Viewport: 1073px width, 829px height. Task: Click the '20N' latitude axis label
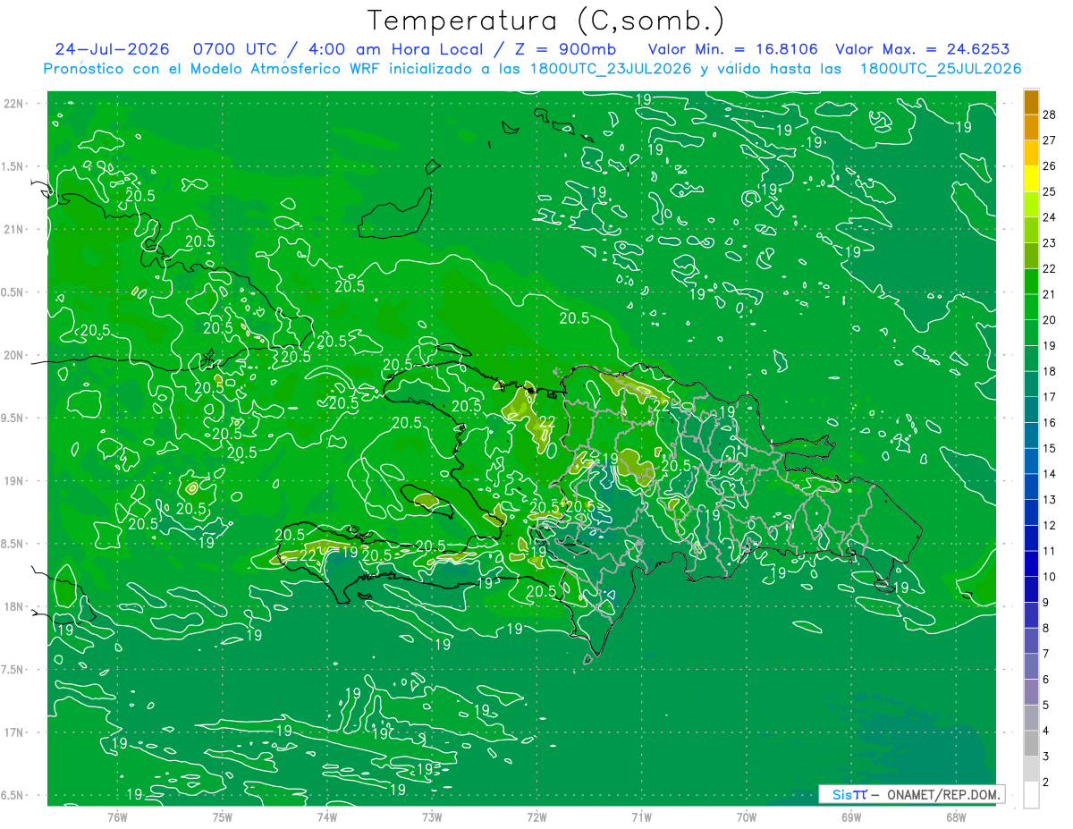pos(13,355)
